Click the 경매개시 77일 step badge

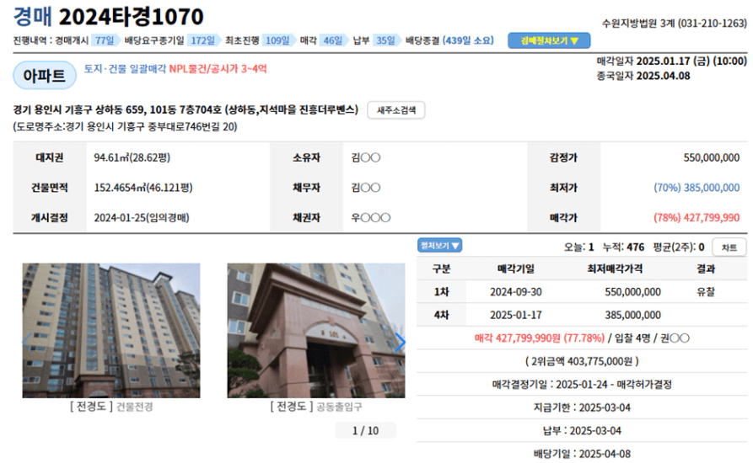coord(105,40)
